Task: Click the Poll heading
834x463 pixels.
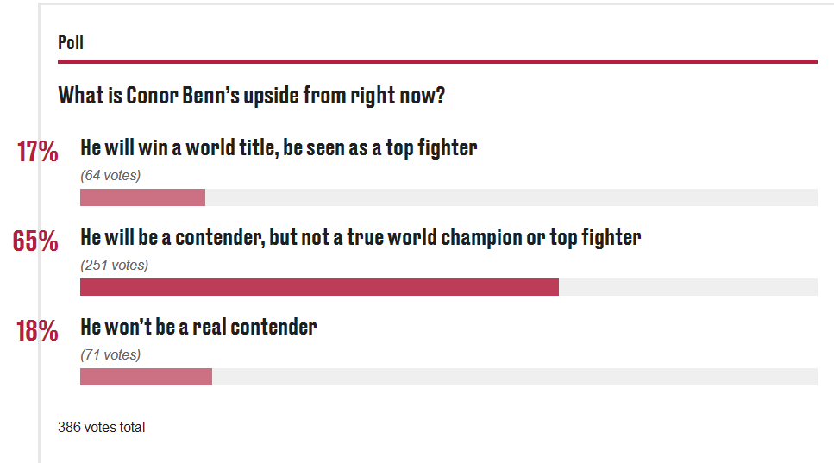Action: [x=70, y=42]
